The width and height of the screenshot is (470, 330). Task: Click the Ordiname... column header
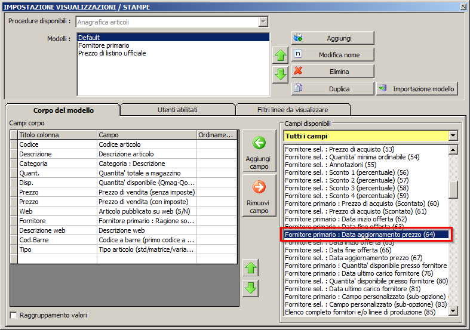pos(217,135)
